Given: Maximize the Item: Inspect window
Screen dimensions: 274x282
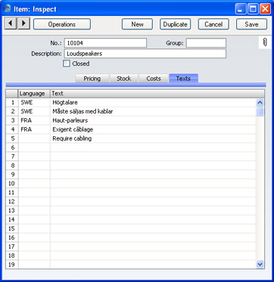Looking at the screenshot, I should 253,9.
